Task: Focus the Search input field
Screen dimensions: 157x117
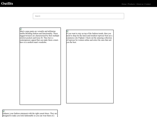Action: 78,16
